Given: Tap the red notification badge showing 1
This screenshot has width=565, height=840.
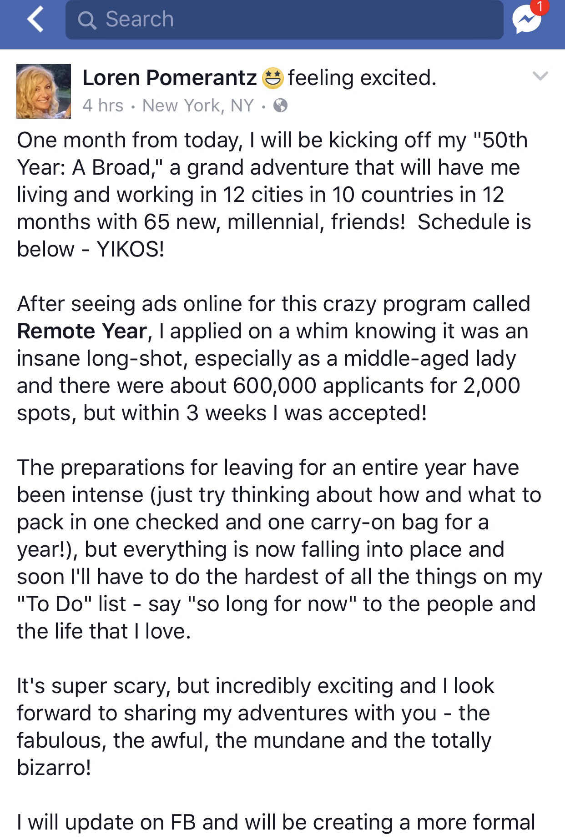Looking at the screenshot, I should 540,6.
